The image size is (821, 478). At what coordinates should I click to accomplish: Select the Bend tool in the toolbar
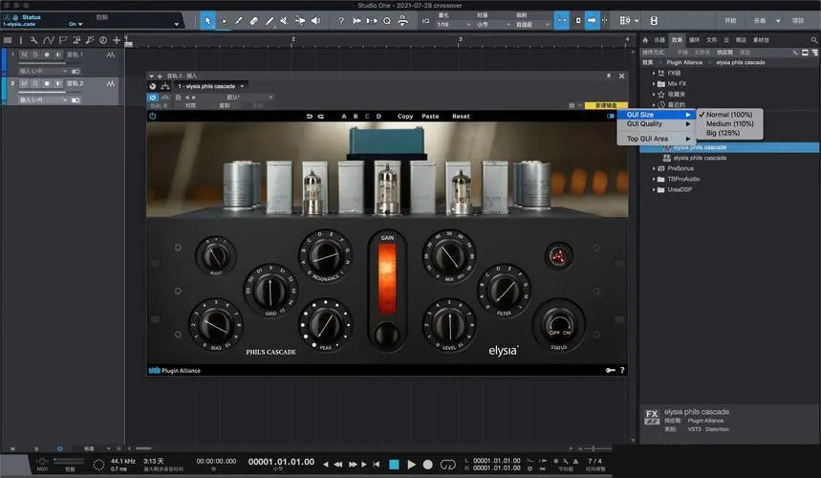point(300,21)
